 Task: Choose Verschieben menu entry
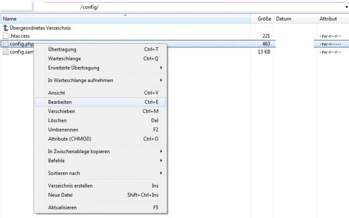pyautogui.click(x=100, y=111)
